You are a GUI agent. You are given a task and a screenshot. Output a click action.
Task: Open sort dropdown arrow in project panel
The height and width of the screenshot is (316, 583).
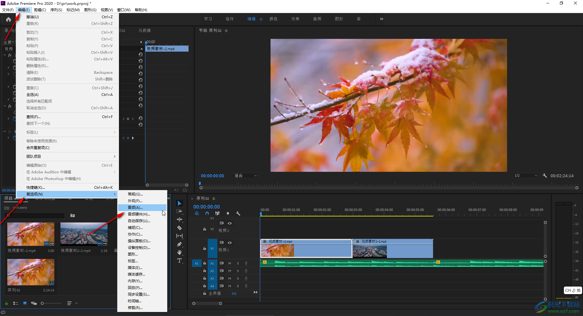tap(77, 303)
